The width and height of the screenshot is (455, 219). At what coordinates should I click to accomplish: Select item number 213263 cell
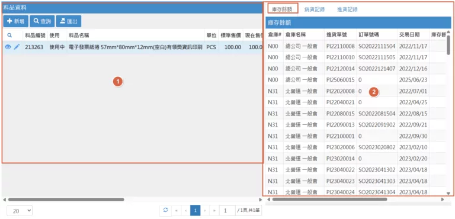(x=34, y=47)
